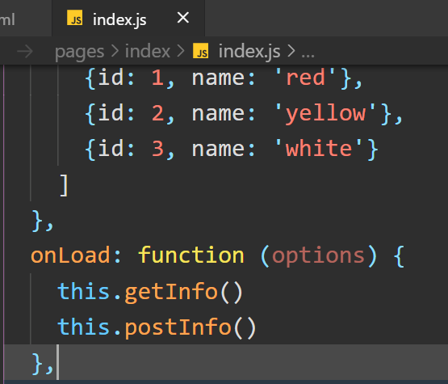This screenshot has width=448, height=384.
Task: Place cursor on the id value 2
Action: [x=157, y=113]
